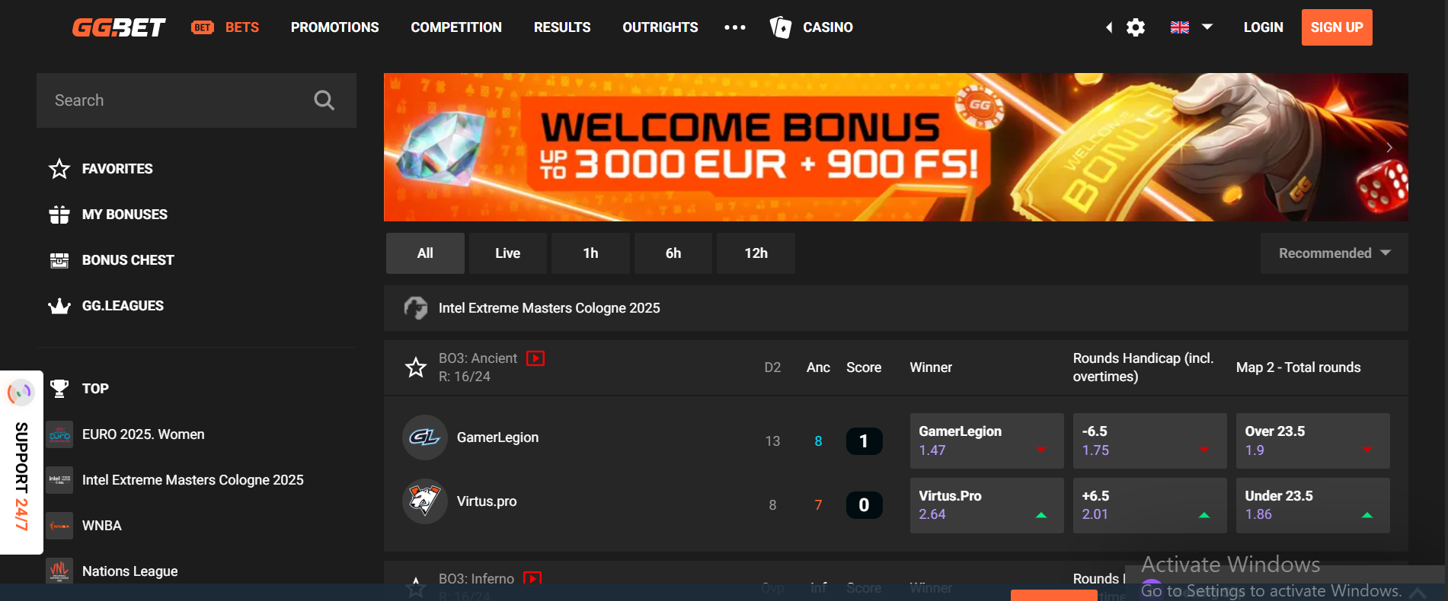Open the language flag dropdown
This screenshot has width=1448, height=601.
point(1191,27)
